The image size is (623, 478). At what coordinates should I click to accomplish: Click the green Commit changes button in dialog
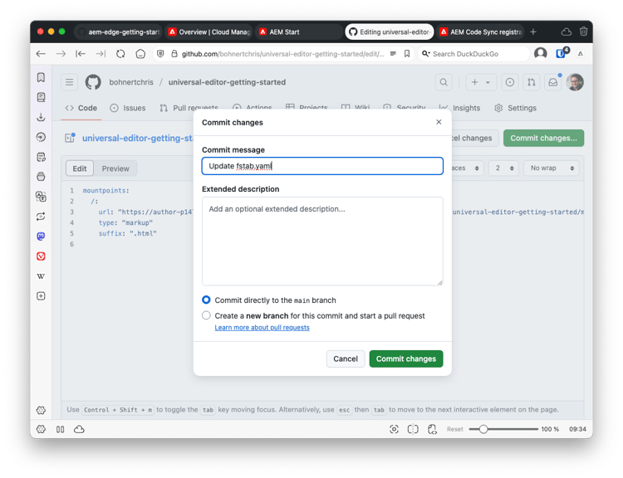tap(406, 358)
